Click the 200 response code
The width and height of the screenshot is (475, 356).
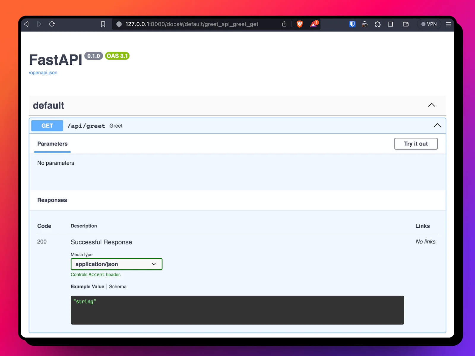pyautogui.click(x=42, y=241)
